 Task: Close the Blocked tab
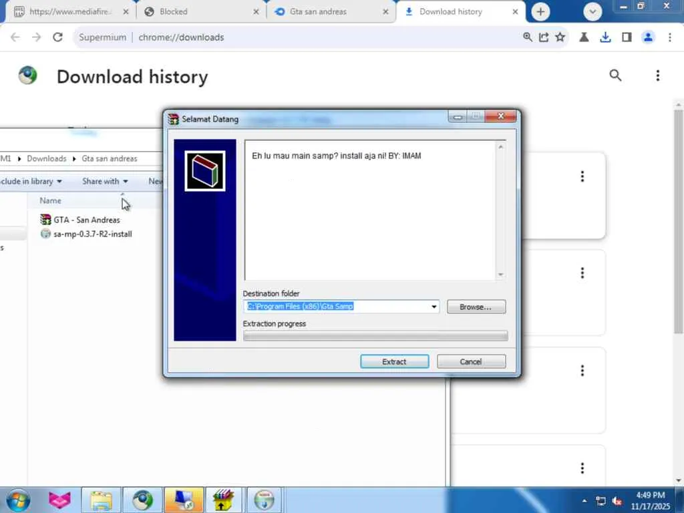[x=256, y=12]
